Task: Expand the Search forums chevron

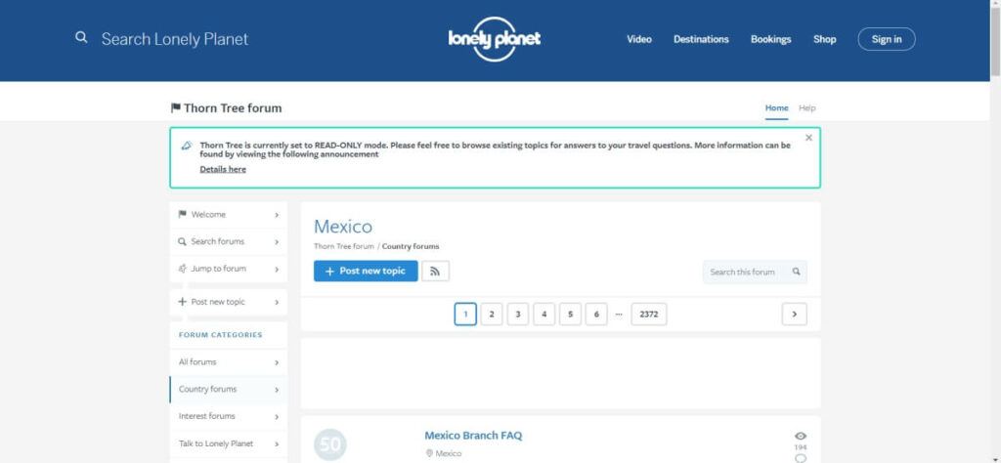Action: pos(277,242)
